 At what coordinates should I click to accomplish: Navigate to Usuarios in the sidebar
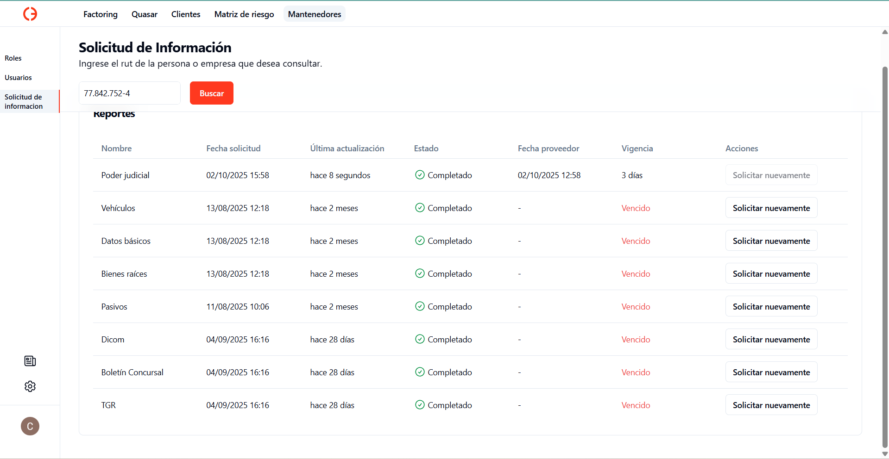19,78
